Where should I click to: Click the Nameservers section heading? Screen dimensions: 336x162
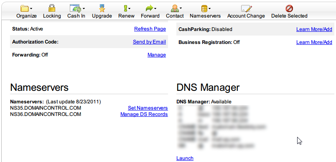pyautogui.click(x=39, y=87)
